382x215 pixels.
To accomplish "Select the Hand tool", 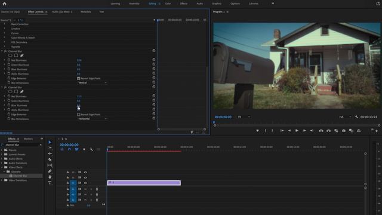I will pos(50,177).
